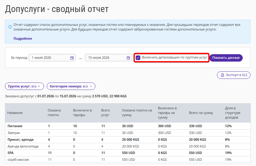Image resolution: width=256 pixels, height=166 pixels.
Task: Click the 'Включено в тарифы' column header
Action: (x=82, y=113)
